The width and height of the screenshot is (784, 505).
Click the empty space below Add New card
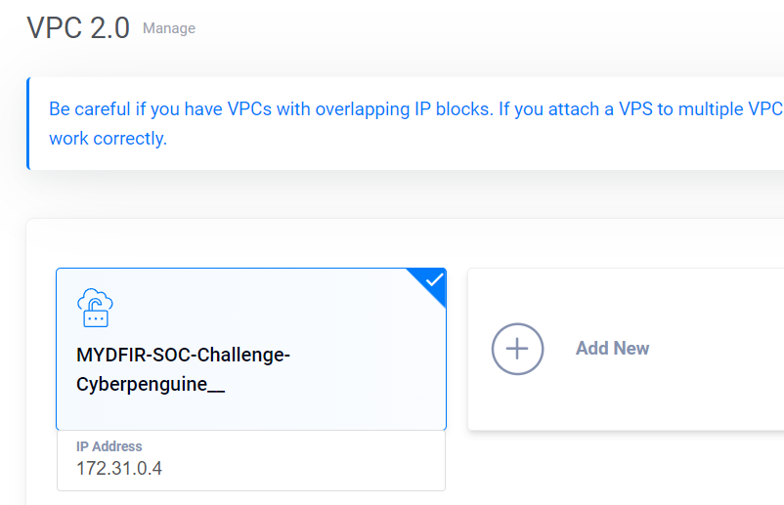click(625, 465)
